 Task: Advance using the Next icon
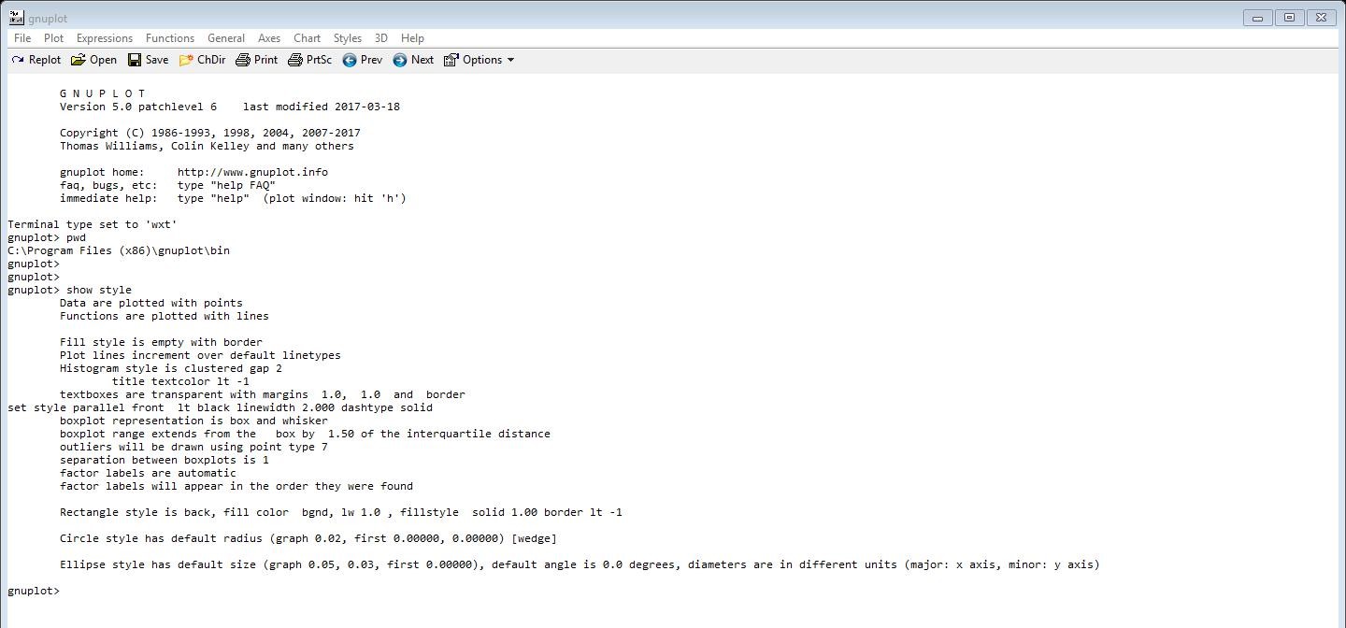point(412,59)
